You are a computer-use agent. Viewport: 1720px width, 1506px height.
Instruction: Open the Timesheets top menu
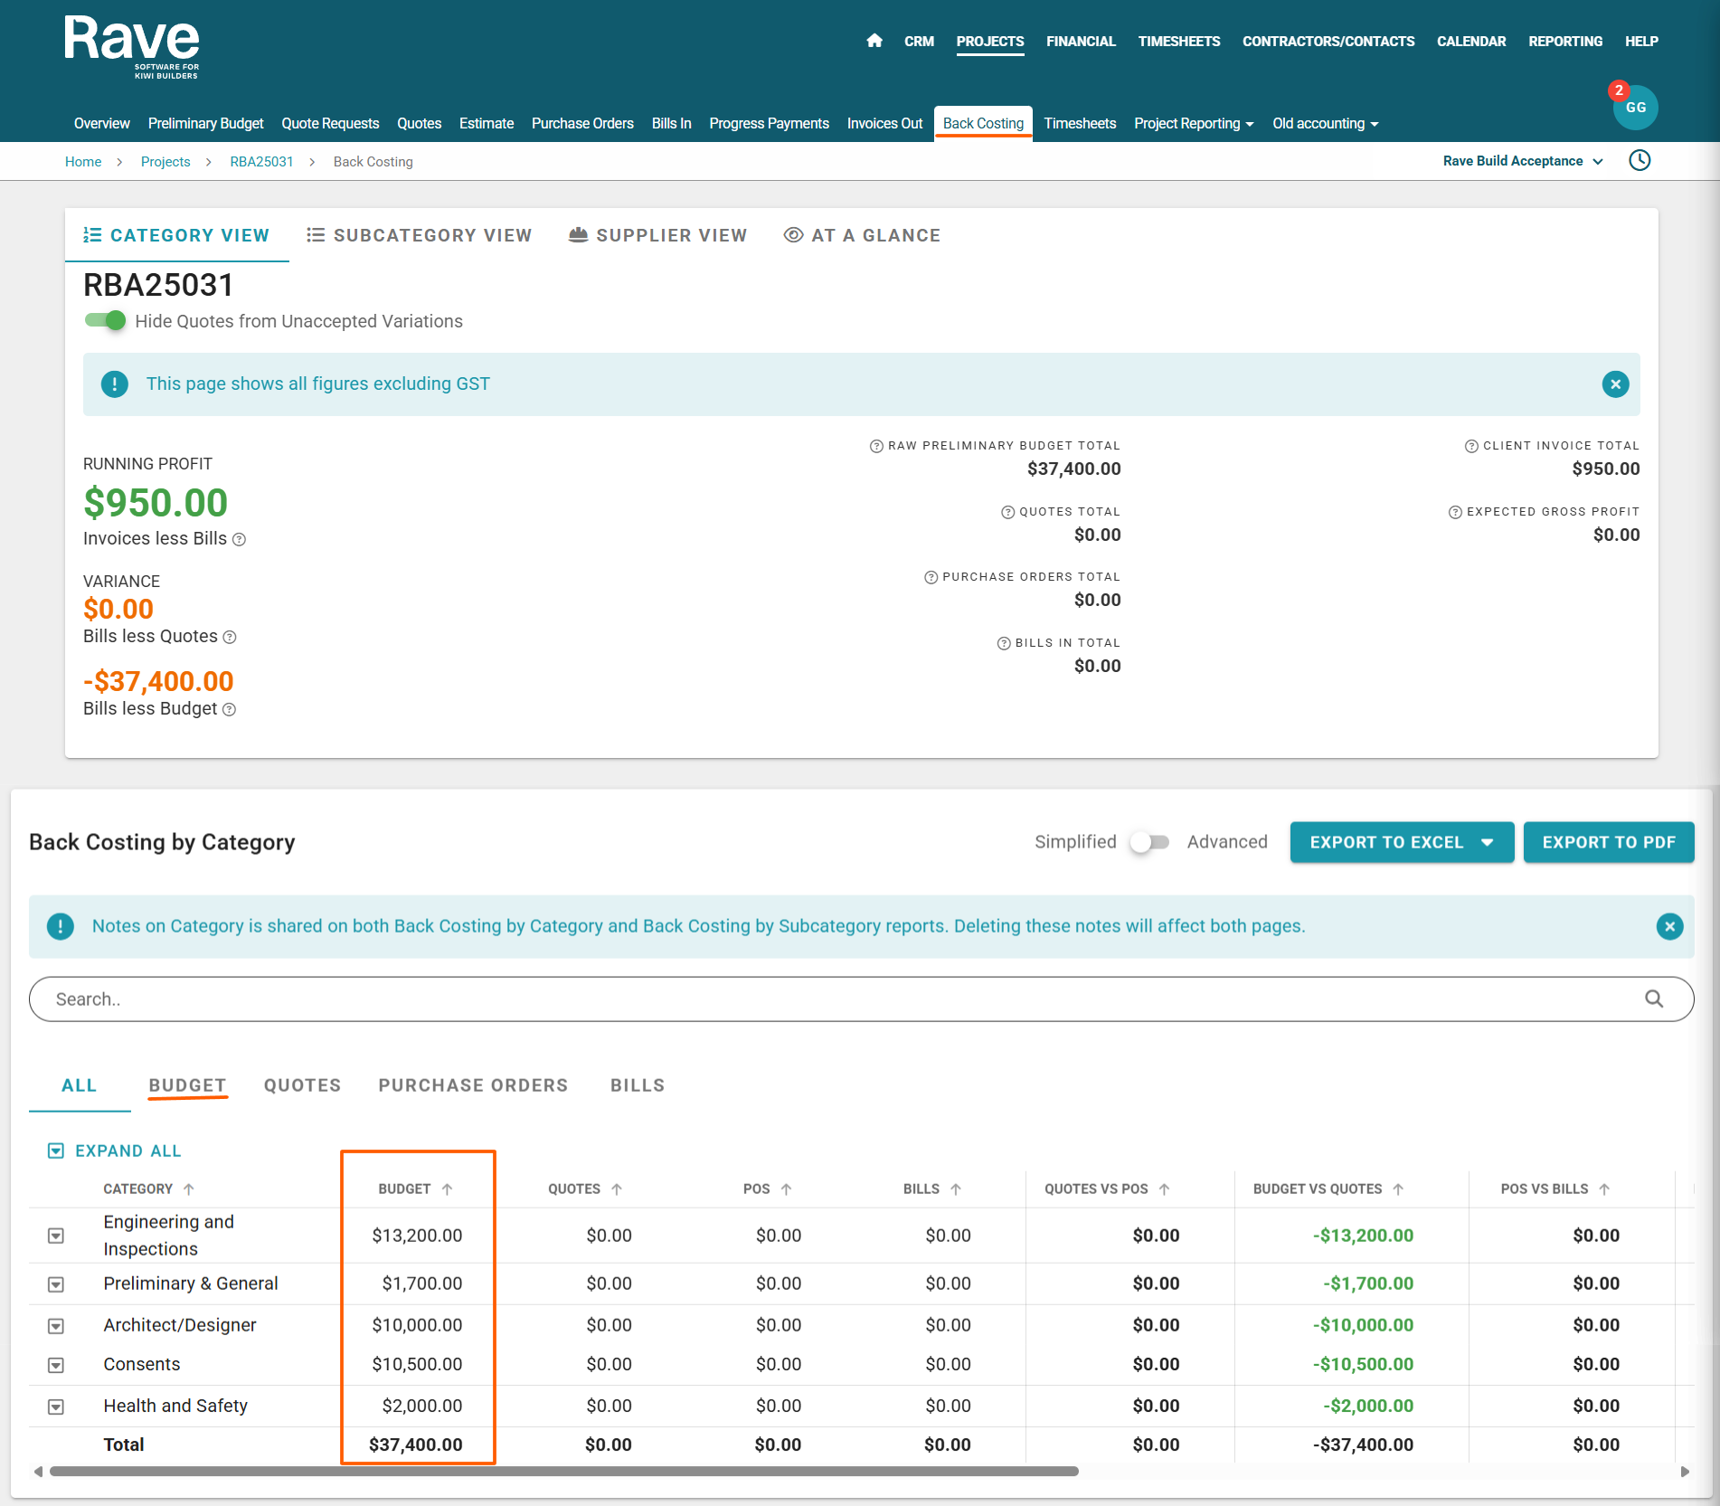(x=1179, y=42)
